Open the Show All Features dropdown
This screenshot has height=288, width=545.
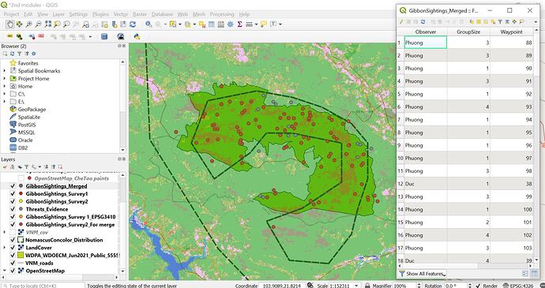pos(423,274)
